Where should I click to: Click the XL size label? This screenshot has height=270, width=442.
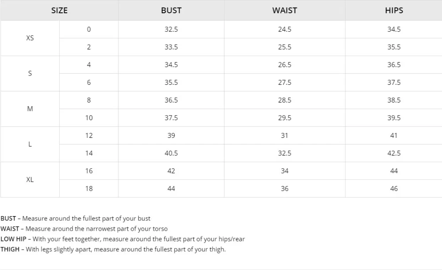30,179
